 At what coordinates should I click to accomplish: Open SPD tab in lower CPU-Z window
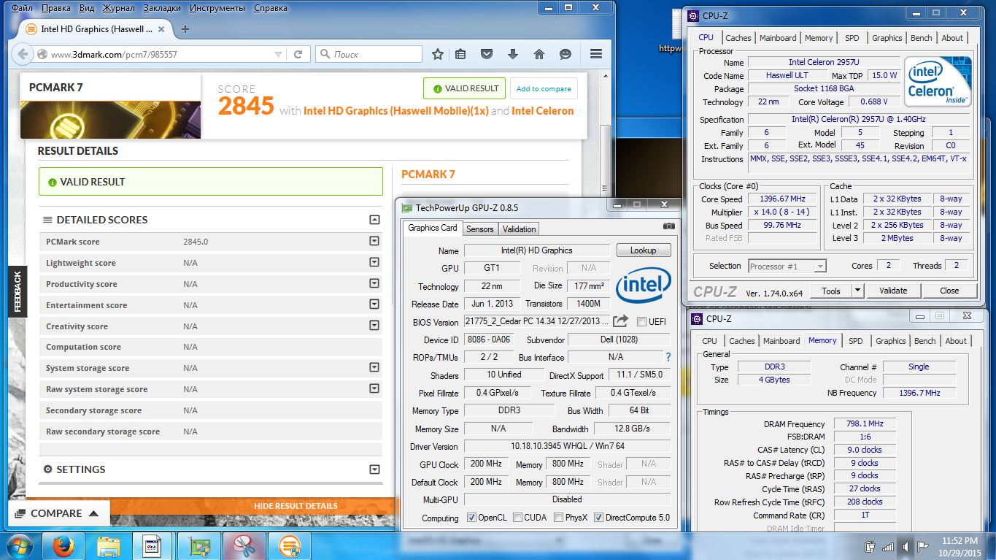coord(855,341)
